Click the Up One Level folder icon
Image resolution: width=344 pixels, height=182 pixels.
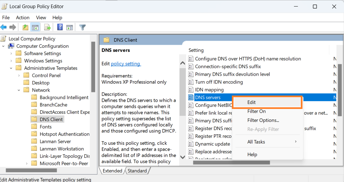26,27
